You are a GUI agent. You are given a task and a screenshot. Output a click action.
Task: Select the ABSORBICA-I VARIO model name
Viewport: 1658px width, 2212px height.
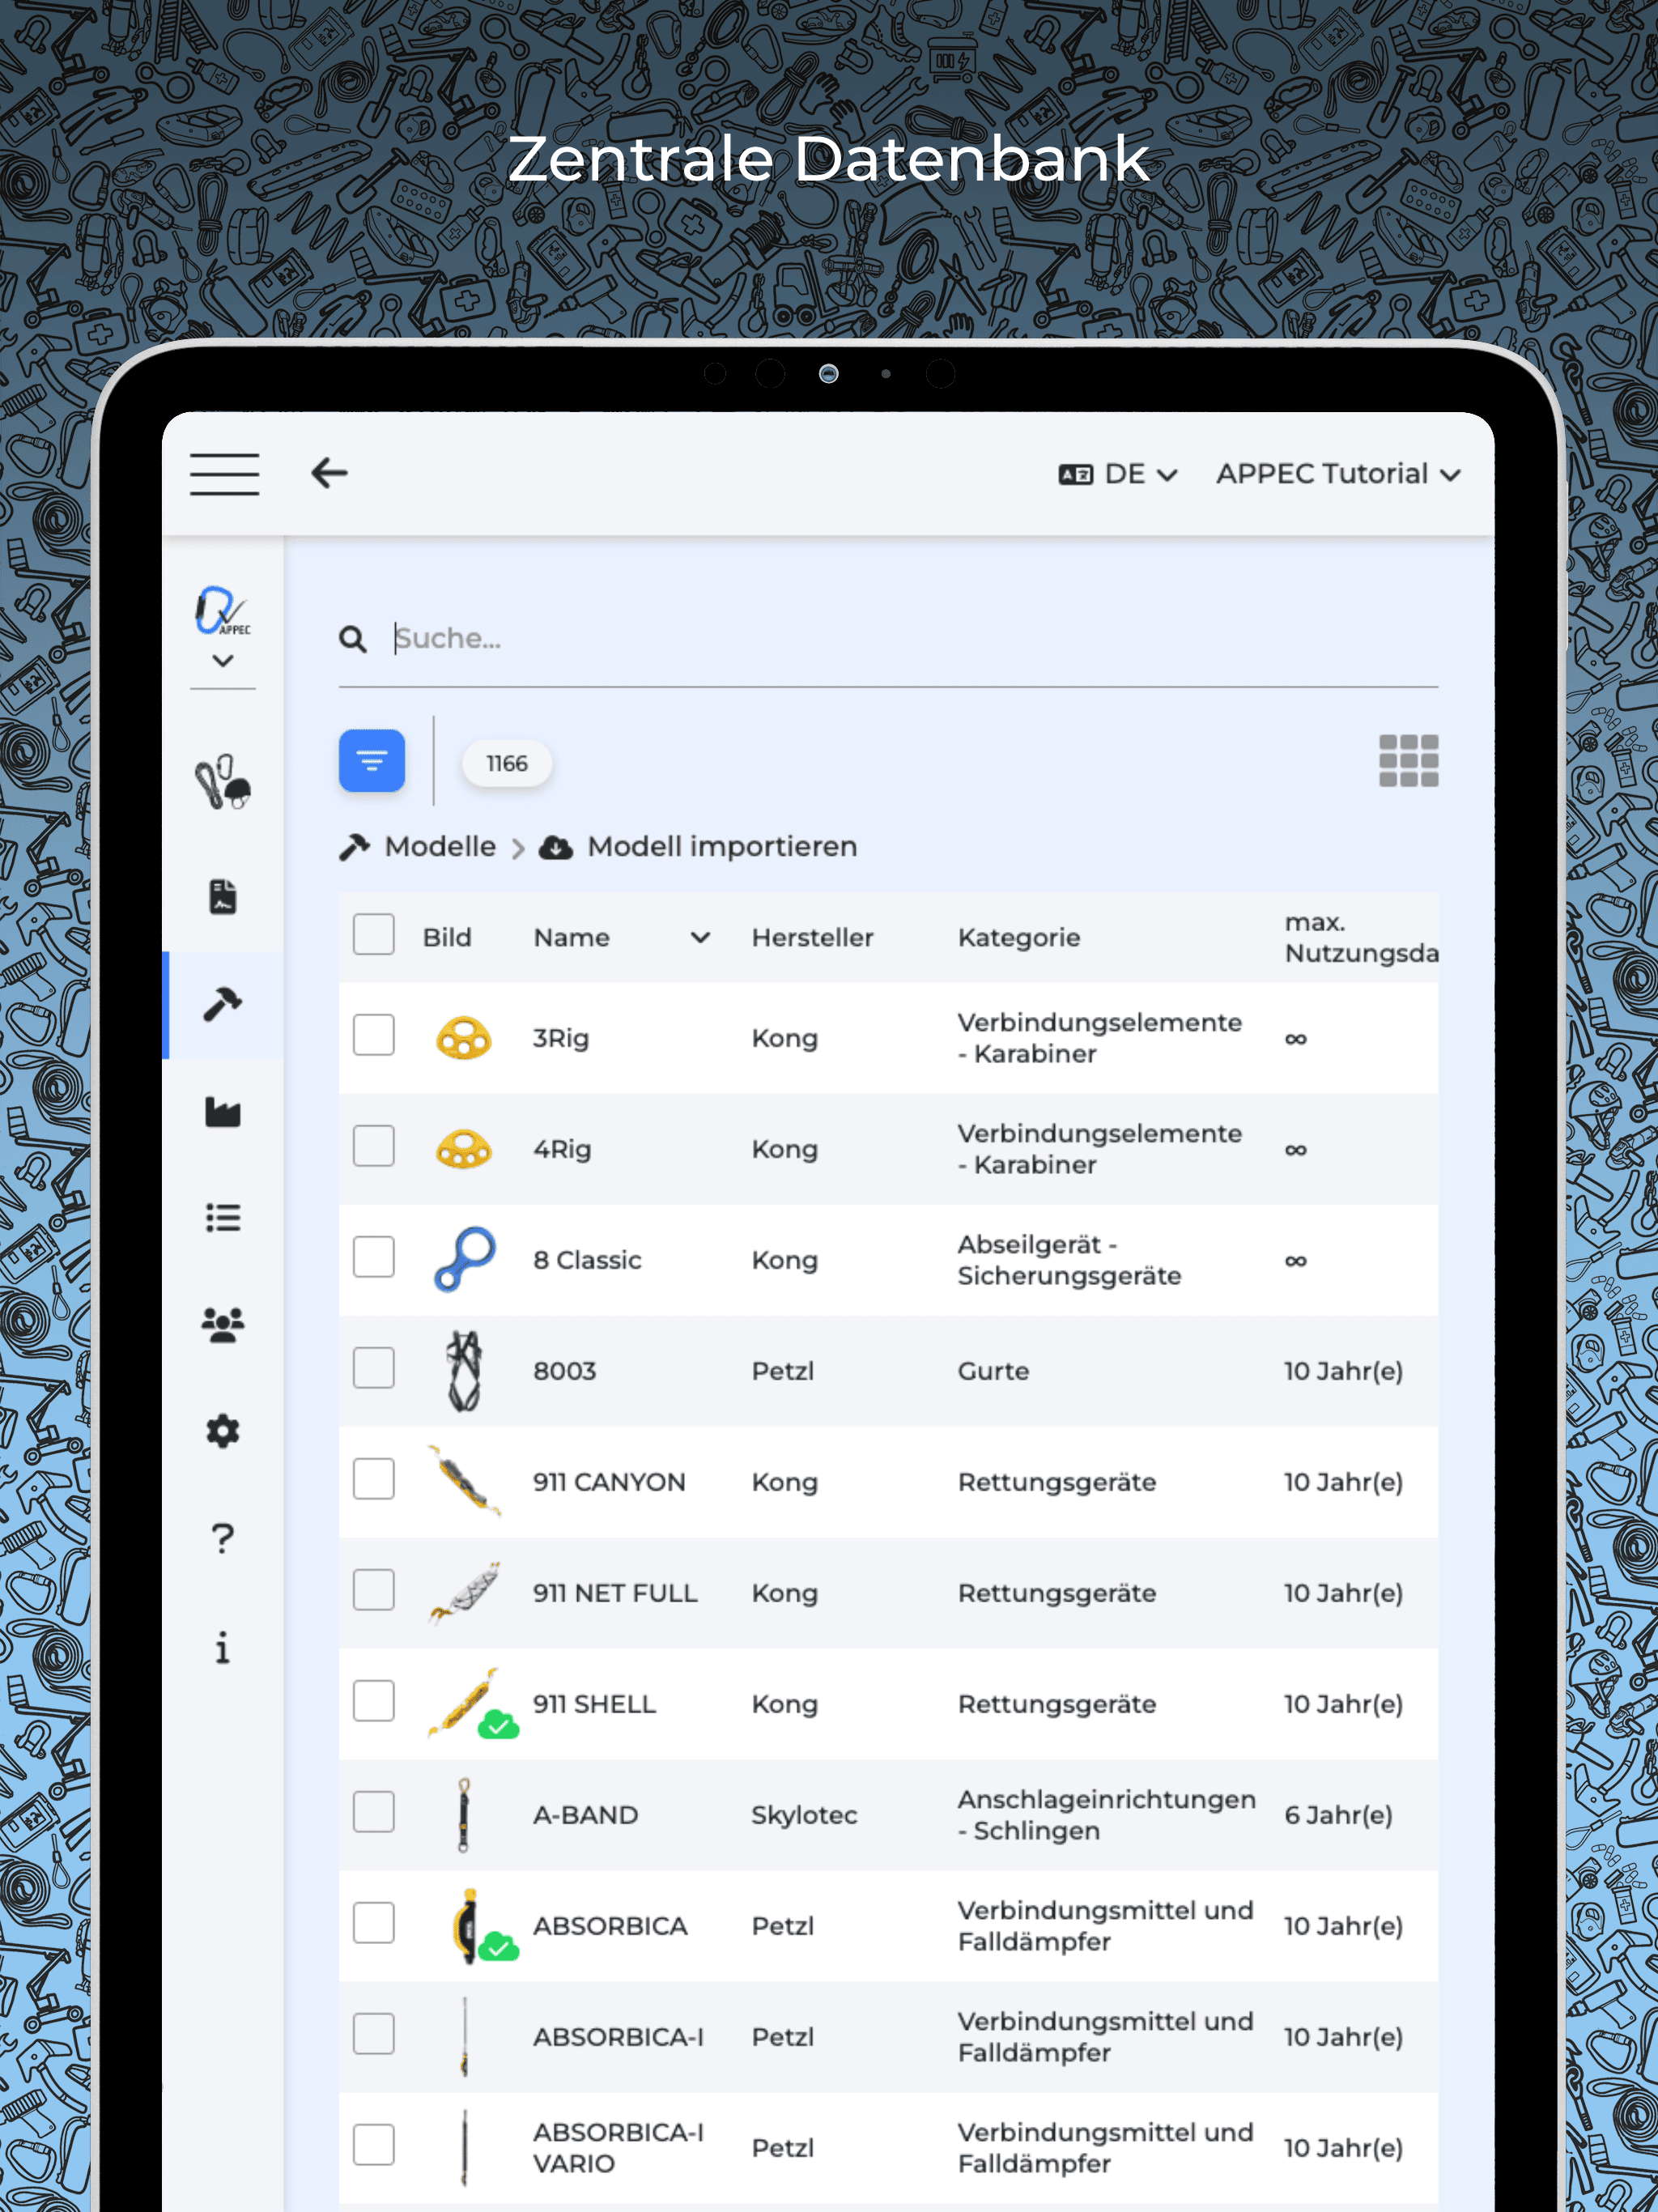618,2147
